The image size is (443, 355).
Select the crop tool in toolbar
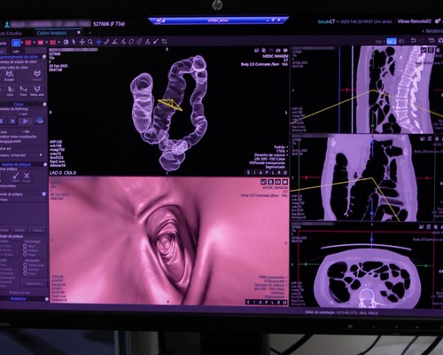(164, 42)
